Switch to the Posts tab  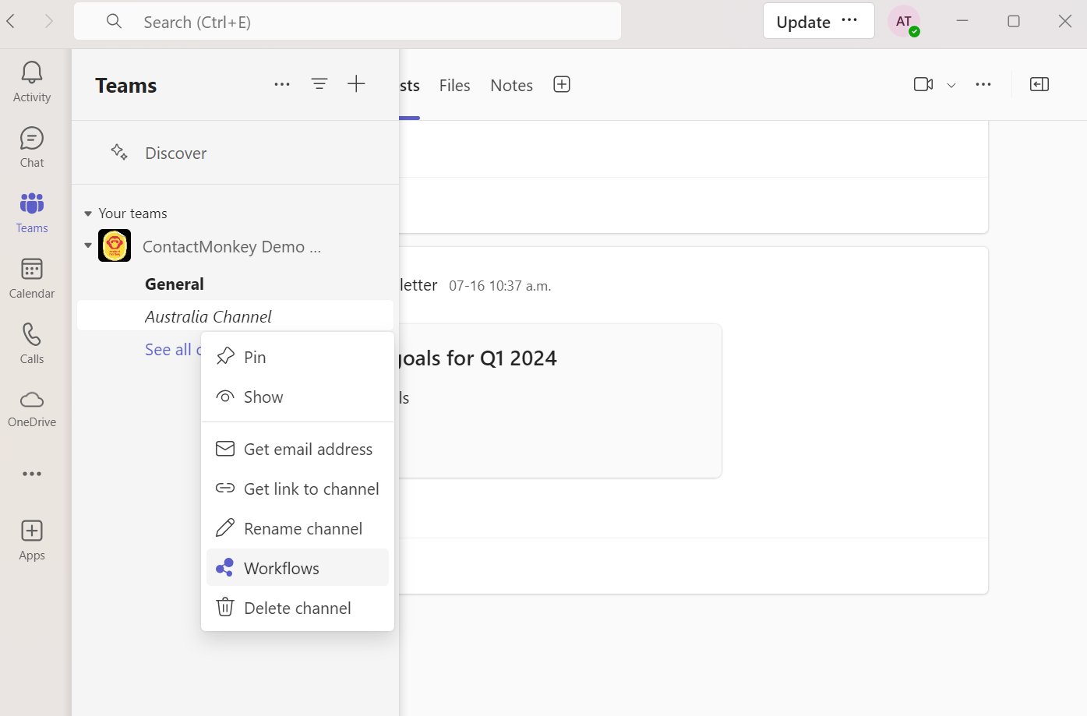(x=410, y=85)
